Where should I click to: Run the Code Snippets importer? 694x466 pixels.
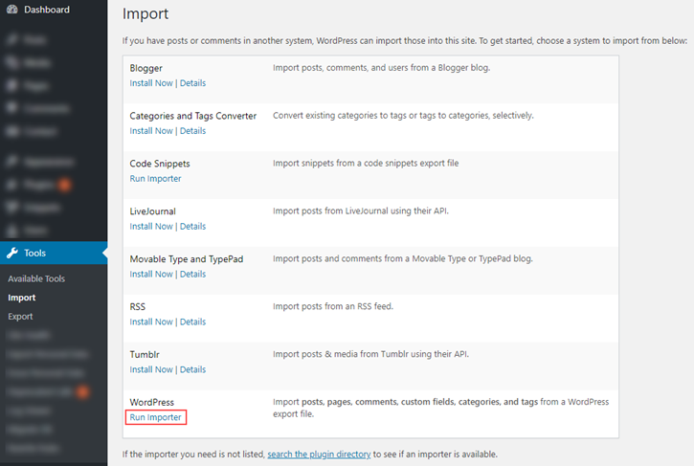pyautogui.click(x=155, y=179)
